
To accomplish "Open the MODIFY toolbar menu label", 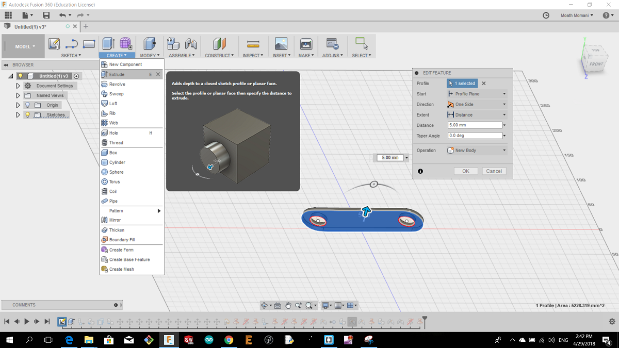I will [150, 56].
